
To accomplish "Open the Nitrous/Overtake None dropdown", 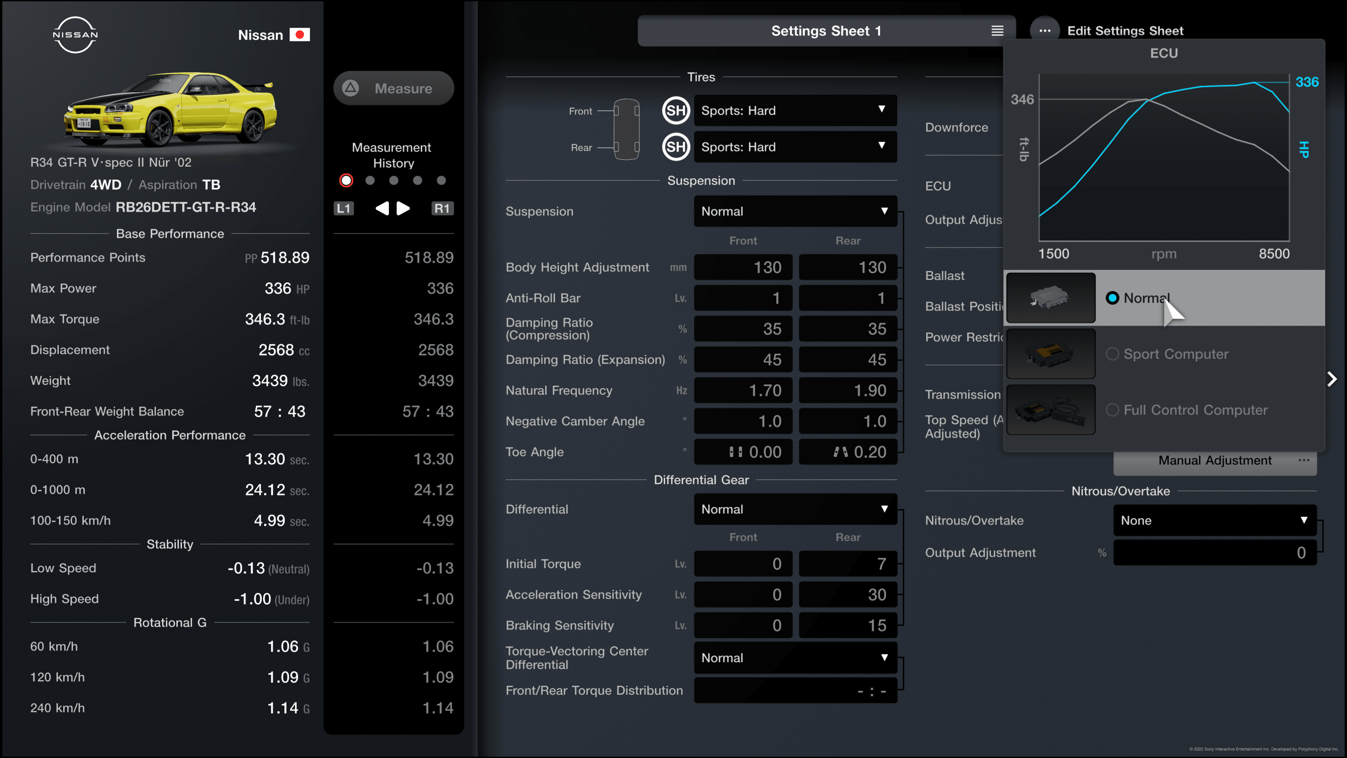I will point(1215,520).
